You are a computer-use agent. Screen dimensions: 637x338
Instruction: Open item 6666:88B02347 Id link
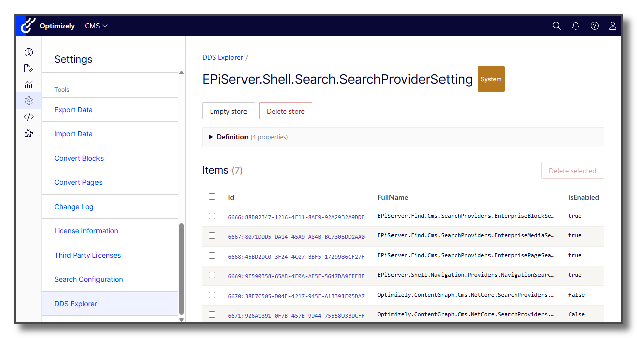point(296,217)
